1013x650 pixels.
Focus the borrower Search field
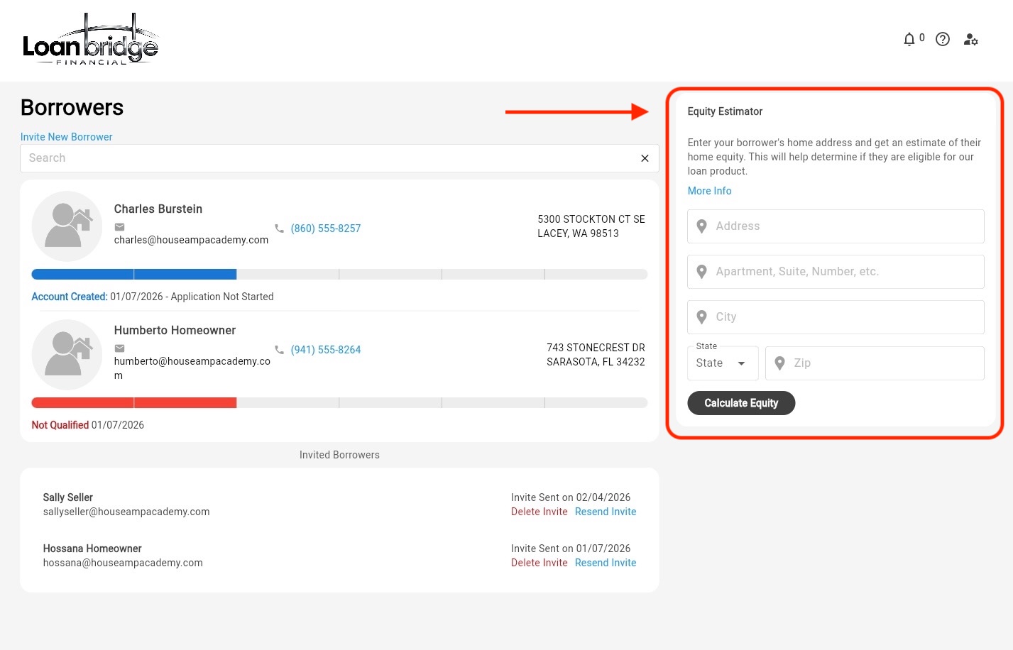[x=327, y=158]
